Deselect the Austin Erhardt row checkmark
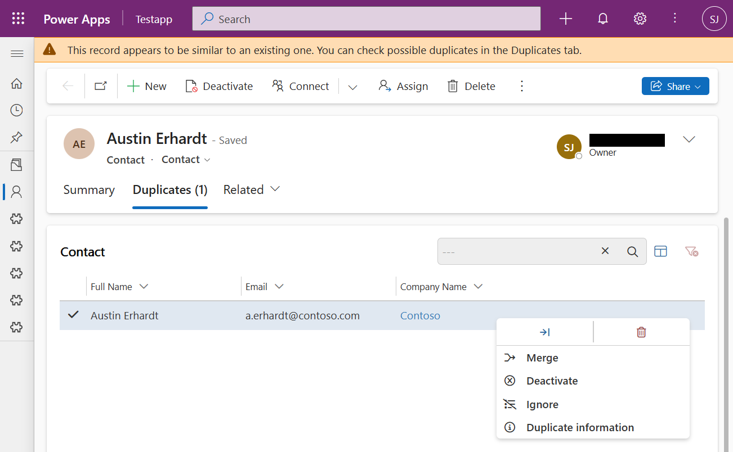The height and width of the screenshot is (452, 733). click(x=73, y=315)
